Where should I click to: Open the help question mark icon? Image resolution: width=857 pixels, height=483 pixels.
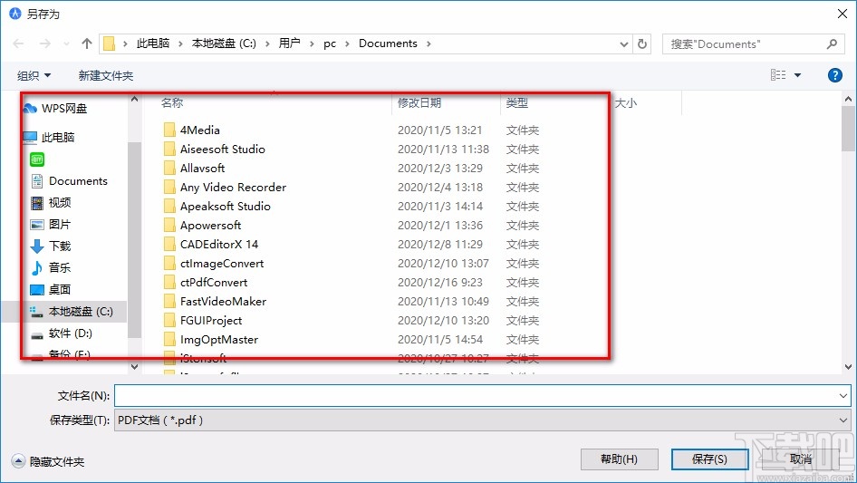click(x=834, y=75)
